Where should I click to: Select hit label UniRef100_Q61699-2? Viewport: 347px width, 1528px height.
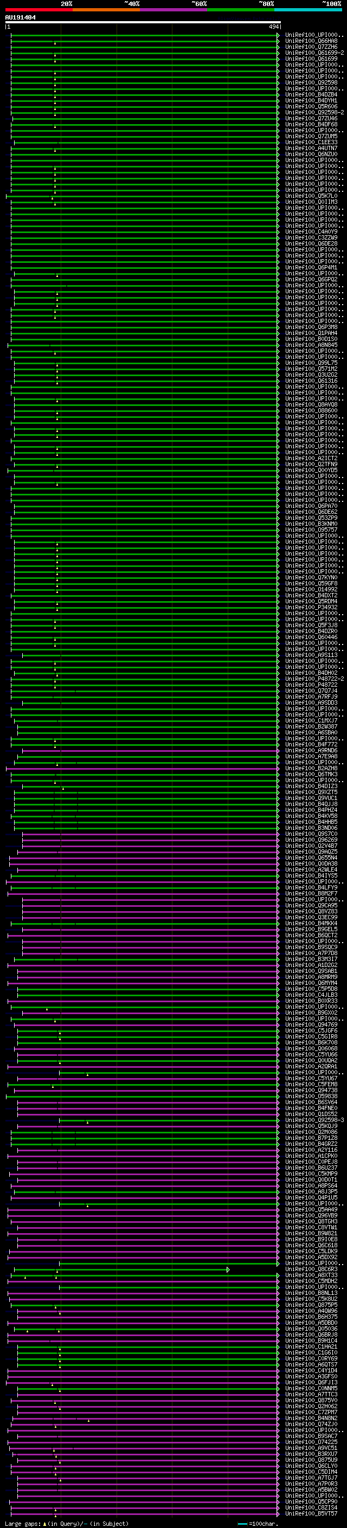pos(314,53)
